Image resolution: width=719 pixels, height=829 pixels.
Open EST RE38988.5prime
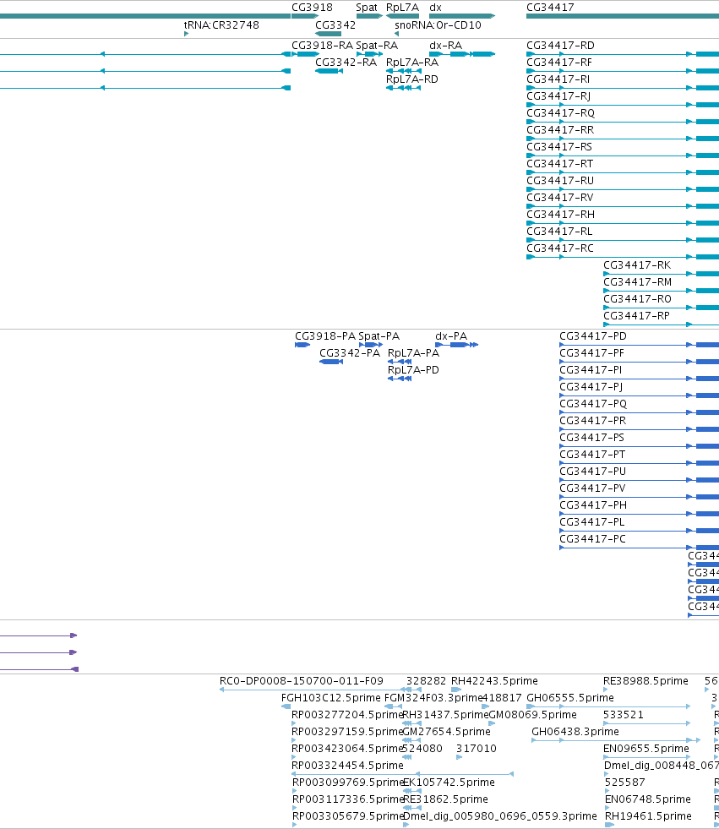[645, 681]
